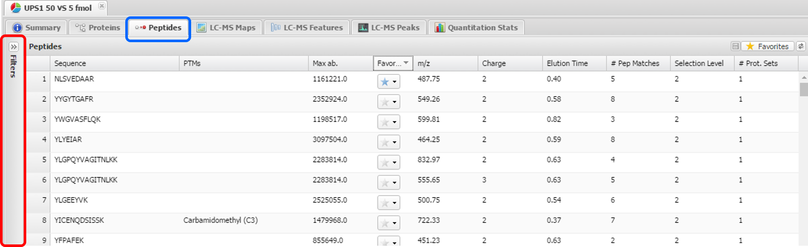
Task: Open the Favor... column header dropdown
Action: click(406, 63)
